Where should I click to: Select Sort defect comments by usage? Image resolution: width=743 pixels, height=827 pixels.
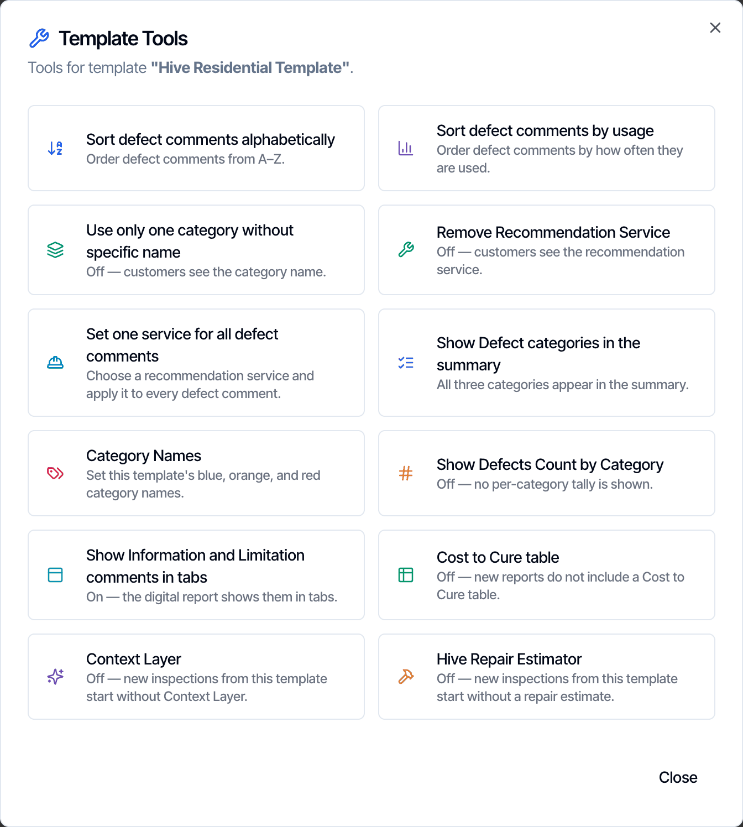[547, 148]
